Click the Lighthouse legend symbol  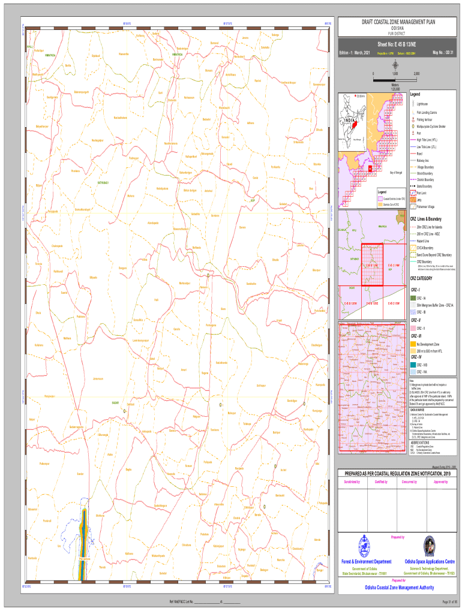tap(412, 104)
